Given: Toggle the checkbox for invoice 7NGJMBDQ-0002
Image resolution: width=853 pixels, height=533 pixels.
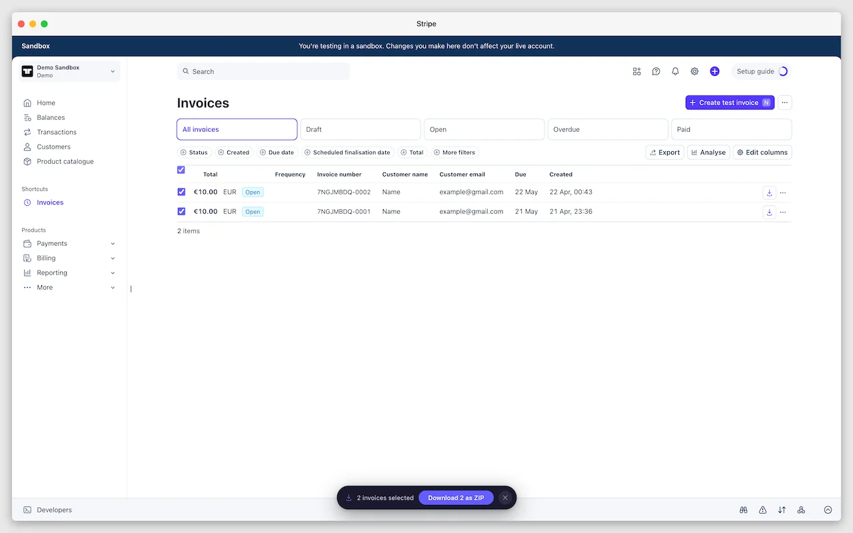Looking at the screenshot, I should [181, 192].
